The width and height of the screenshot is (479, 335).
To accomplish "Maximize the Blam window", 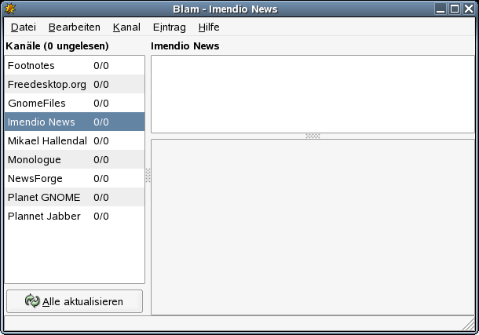I will coord(455,9).
